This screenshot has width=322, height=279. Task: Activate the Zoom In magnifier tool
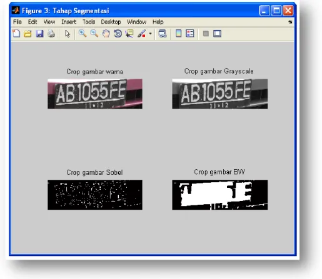(83, 33)
